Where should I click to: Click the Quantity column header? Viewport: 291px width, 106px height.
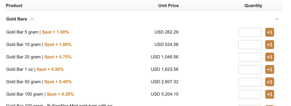coord(253,6)
